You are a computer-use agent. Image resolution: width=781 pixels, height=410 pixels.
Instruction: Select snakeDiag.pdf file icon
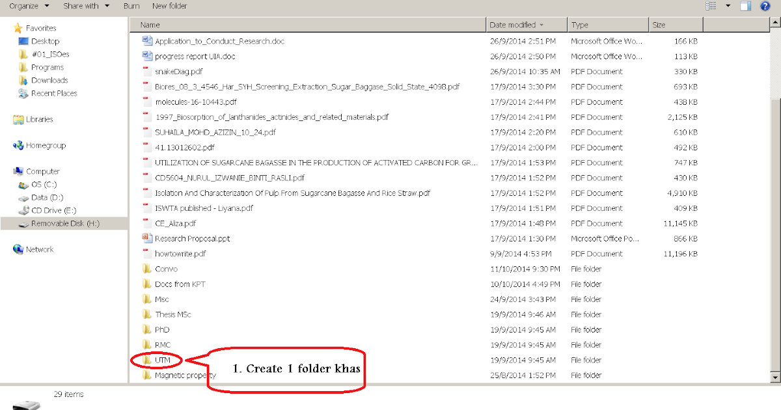146,72
